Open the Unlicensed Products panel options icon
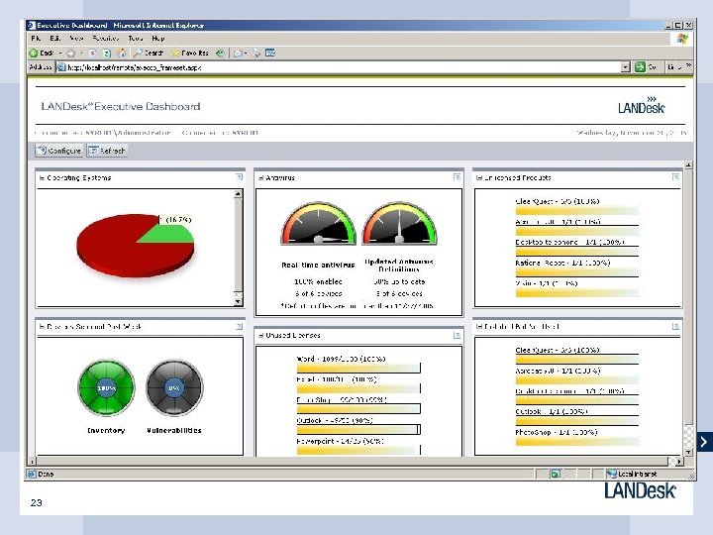Viewport: 713px width, 535px height. pyautogui.click(x=675, y=177)
